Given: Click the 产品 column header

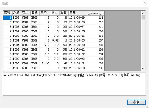Looking at the screenshot, I should [17, 13].
